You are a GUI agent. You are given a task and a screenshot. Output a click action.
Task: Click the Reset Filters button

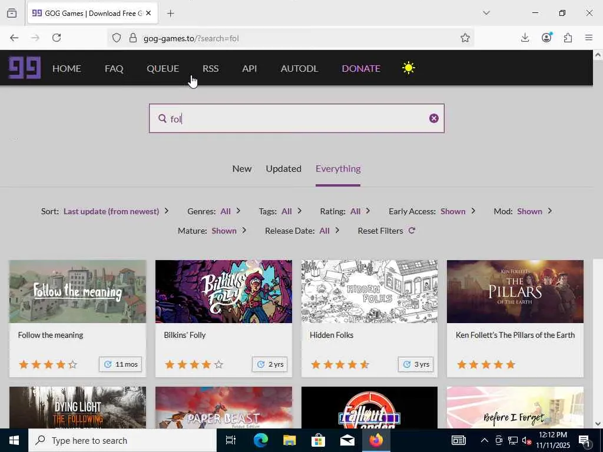[x=386, y=231]
